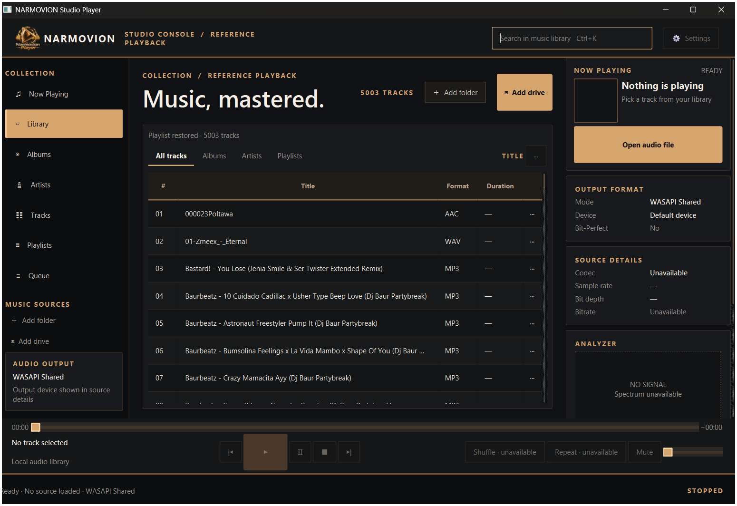The height and width of the screenshot is (506, 737).
Task: Click the pause button
Action: click(300, 452)
